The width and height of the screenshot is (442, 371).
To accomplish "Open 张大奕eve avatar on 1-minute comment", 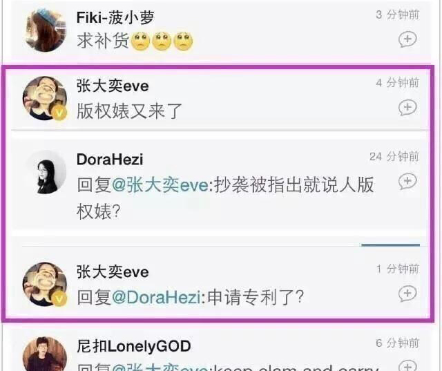I will 45,284.
